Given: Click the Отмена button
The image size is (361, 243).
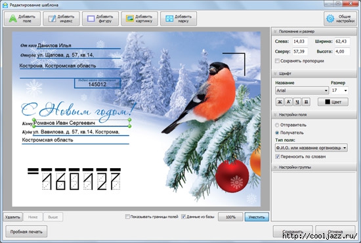Looking at the screenshot, I should (335, 231).
